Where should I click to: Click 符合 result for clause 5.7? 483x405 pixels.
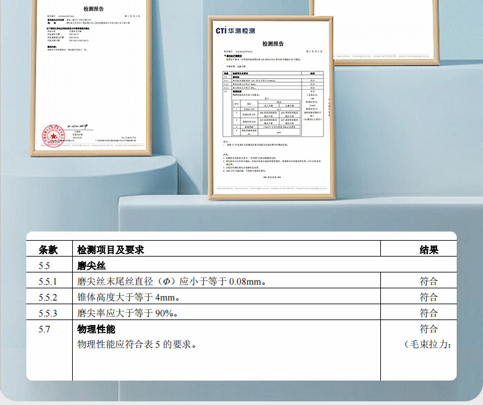[x=429, y=329]
